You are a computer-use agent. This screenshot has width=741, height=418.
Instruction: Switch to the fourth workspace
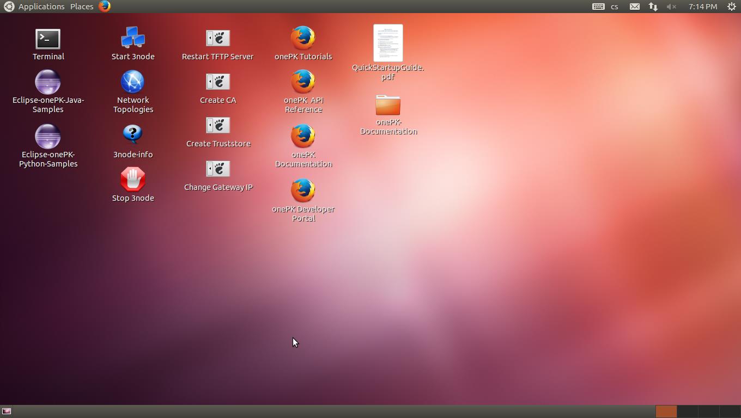point(730,411)
